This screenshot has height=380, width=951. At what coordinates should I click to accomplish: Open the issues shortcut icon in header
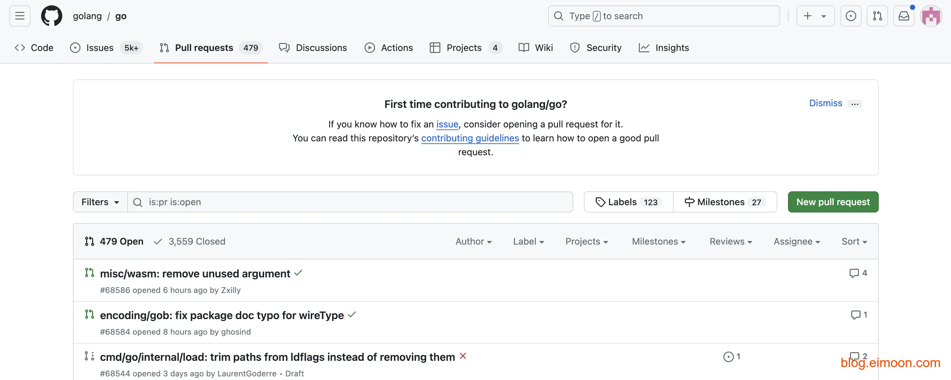pos(851,16)
